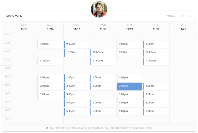
Task: Click the globe timezone icon
Action: [47, 128]
